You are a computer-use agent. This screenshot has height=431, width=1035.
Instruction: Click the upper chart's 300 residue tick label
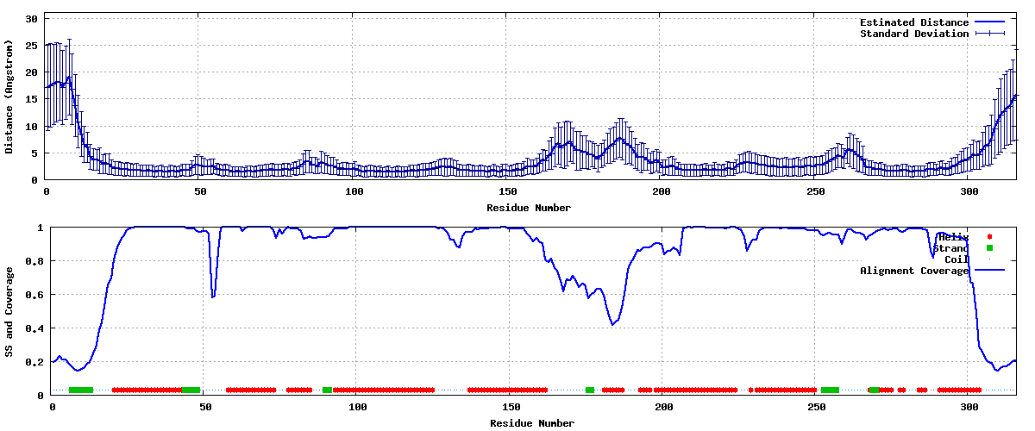(969, 191)
